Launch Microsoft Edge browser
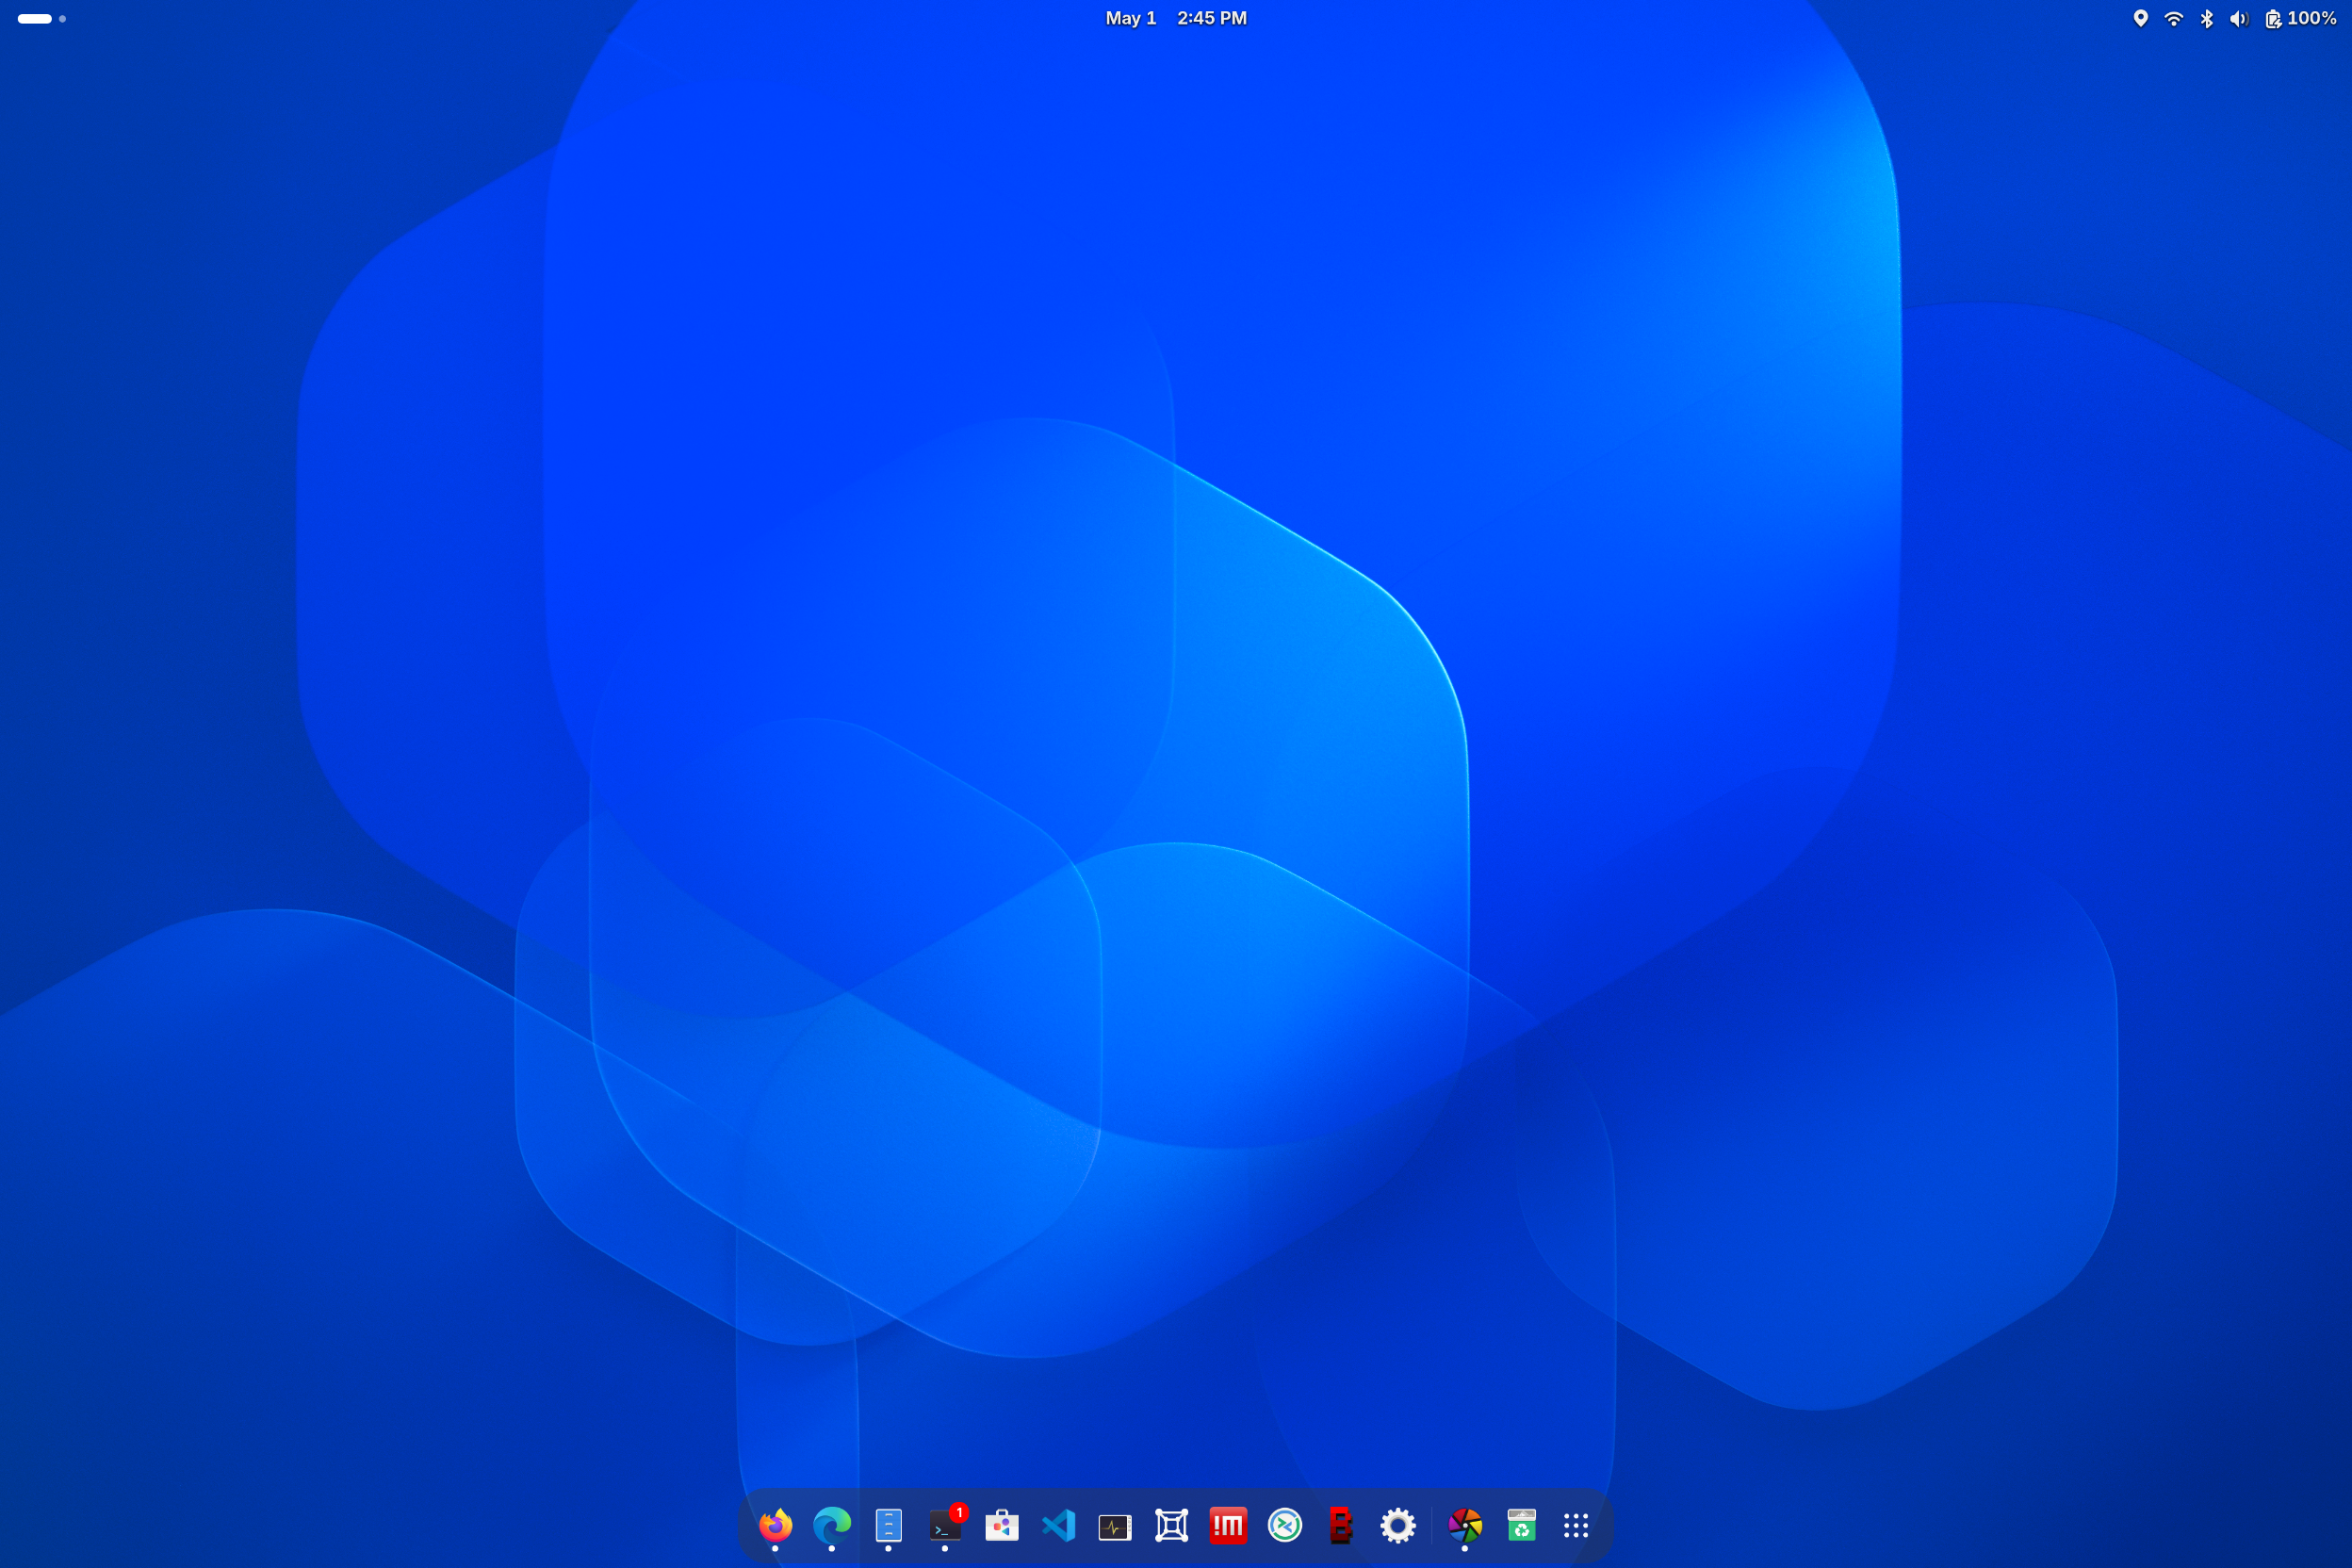 coord(832,1525)
